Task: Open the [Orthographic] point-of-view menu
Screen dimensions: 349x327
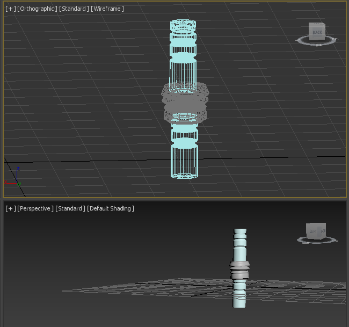Action: click(x=37, y=9)
